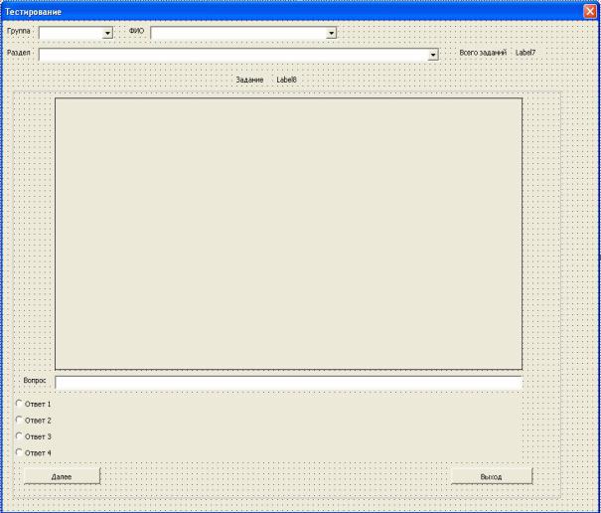Image resolution: width=601 pixels, height=513 pixels.
Task: Click the Вопрос text field
Action: (x=288, y=382)
